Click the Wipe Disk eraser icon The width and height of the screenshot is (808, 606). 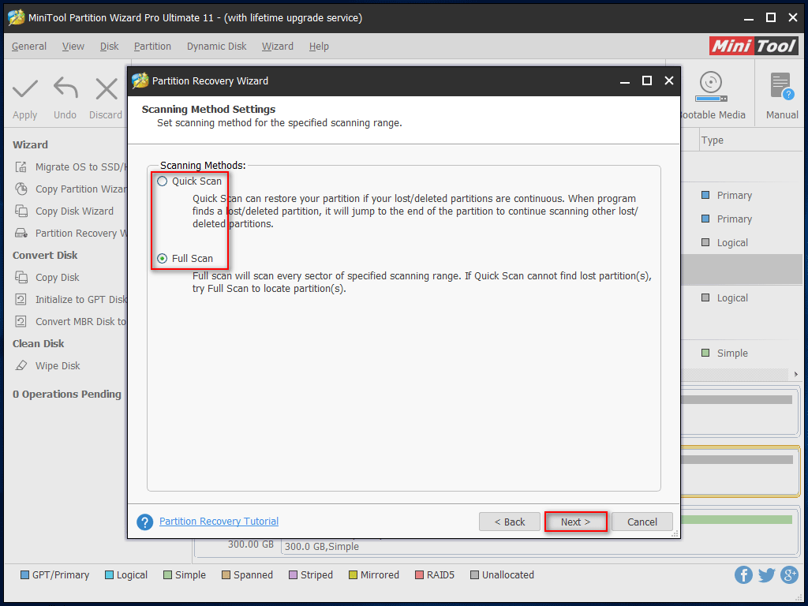click(x=21, y=366)
